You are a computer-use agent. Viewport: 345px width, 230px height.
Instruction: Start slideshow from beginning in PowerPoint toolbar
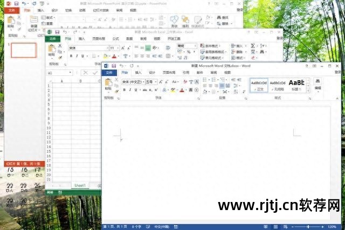[42, 4]
